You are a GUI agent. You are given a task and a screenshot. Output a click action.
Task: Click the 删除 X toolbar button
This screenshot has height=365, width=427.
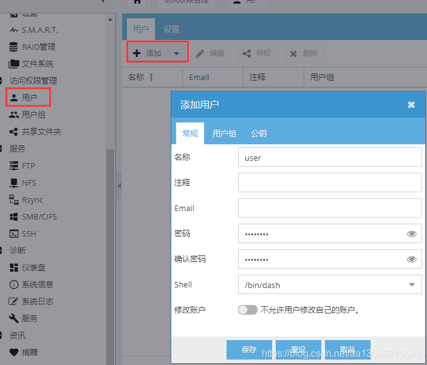[x=304, y=53]
